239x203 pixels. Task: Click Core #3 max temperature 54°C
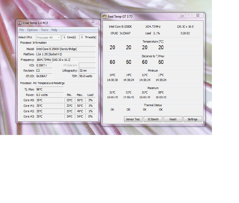click(x=80, y=116)
